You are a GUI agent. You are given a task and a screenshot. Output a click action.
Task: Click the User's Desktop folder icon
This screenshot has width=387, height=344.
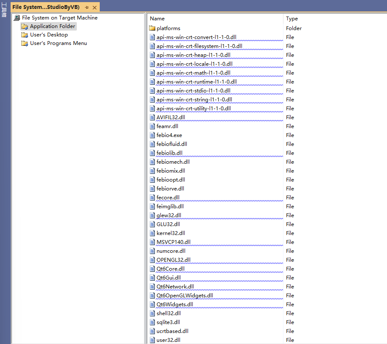point(25,35)
